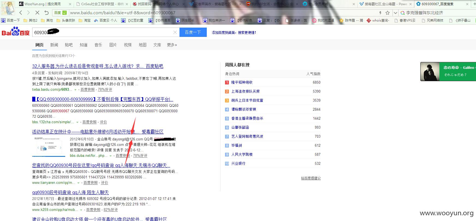Bookmark this page with the star icon

click(388, 13)
